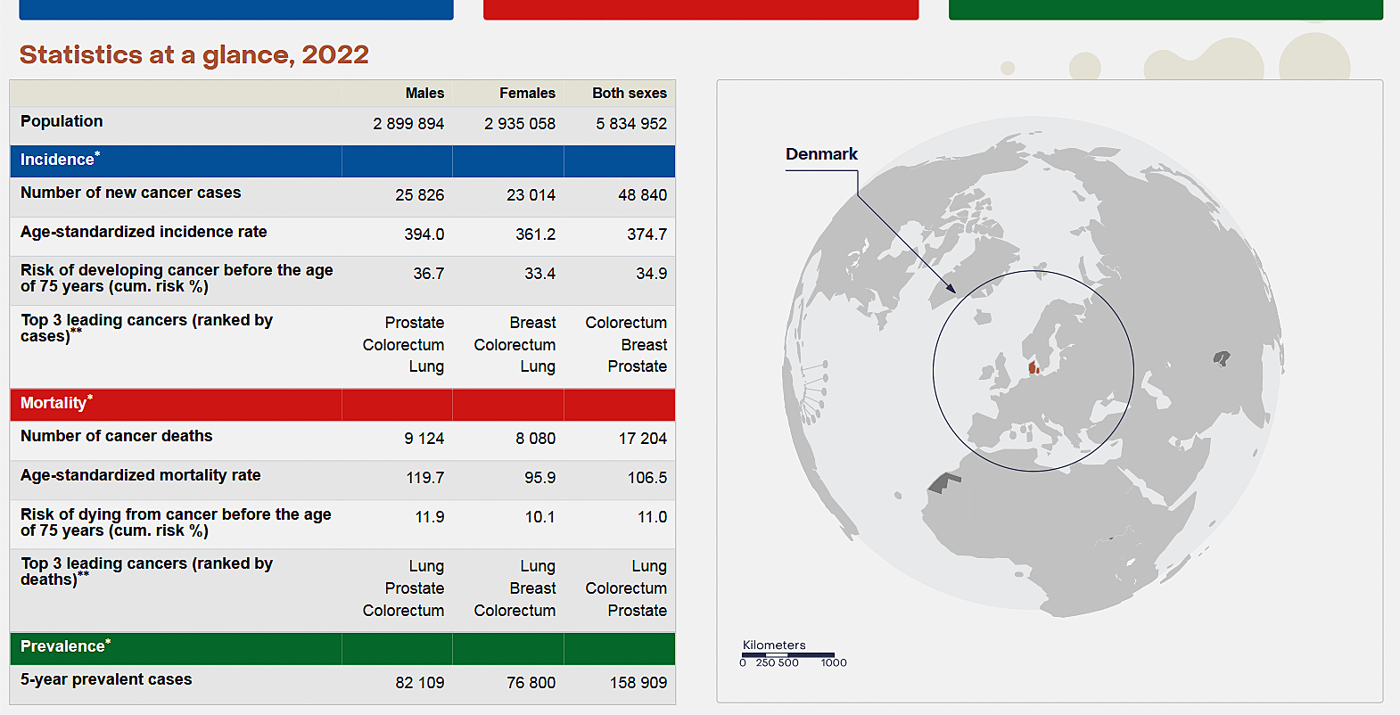
Task: Click the blue bar at the top
Action: pos(236,10)
